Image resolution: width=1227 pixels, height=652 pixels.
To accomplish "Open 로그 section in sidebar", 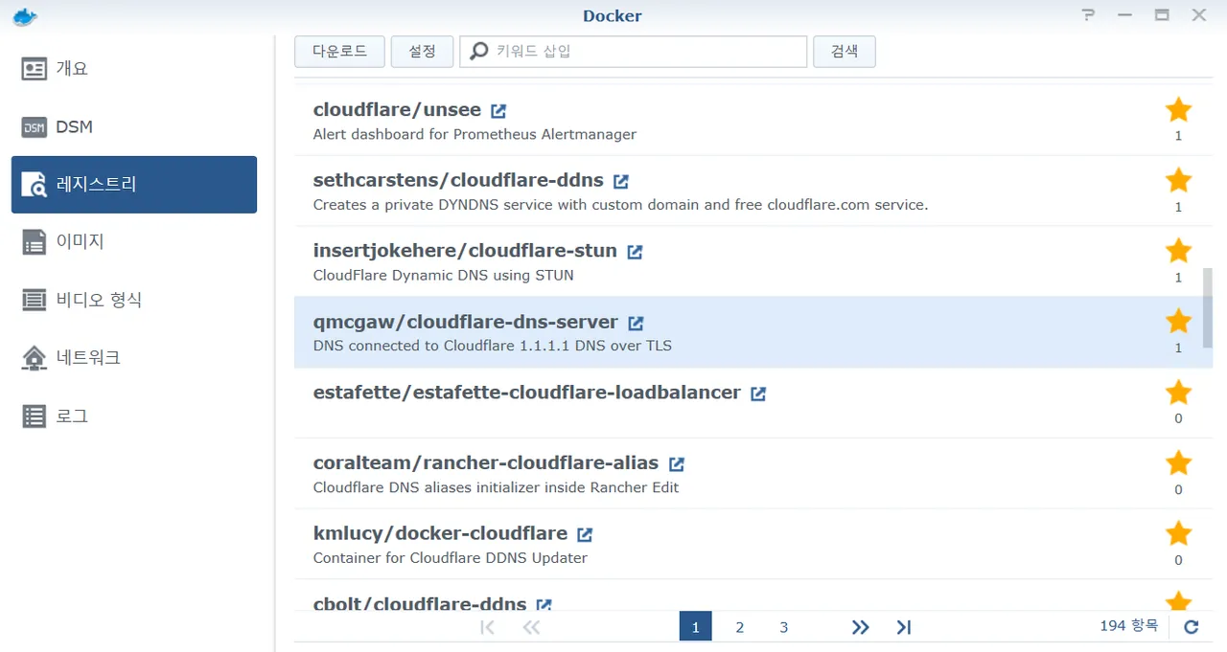I will [x=134, y=416].
